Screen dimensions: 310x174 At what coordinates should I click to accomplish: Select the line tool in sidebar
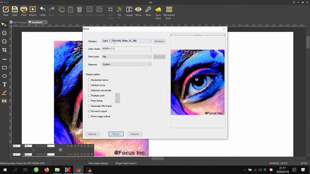pos(4,59)
